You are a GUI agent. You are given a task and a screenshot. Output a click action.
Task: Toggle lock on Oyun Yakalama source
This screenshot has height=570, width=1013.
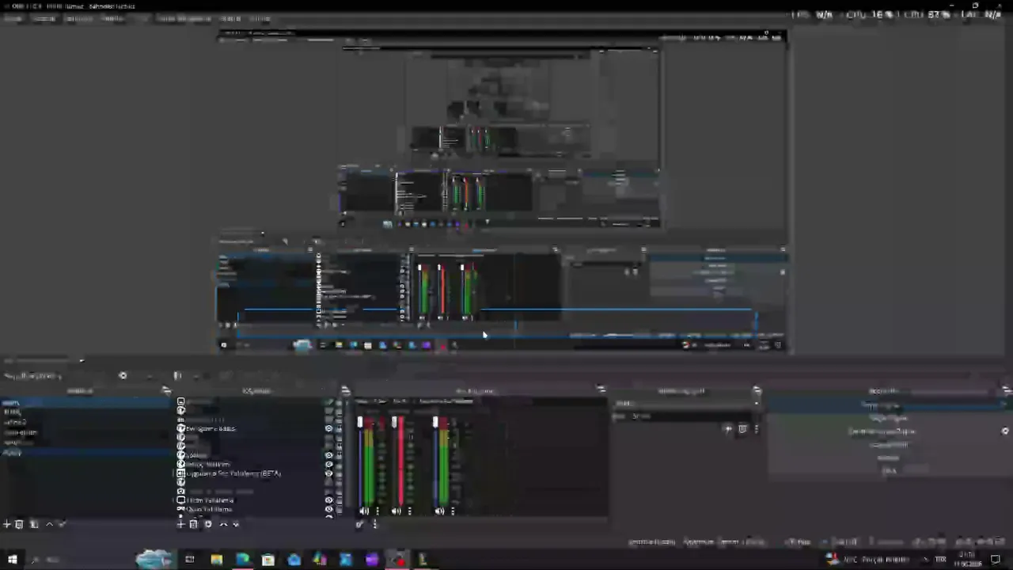340,510
